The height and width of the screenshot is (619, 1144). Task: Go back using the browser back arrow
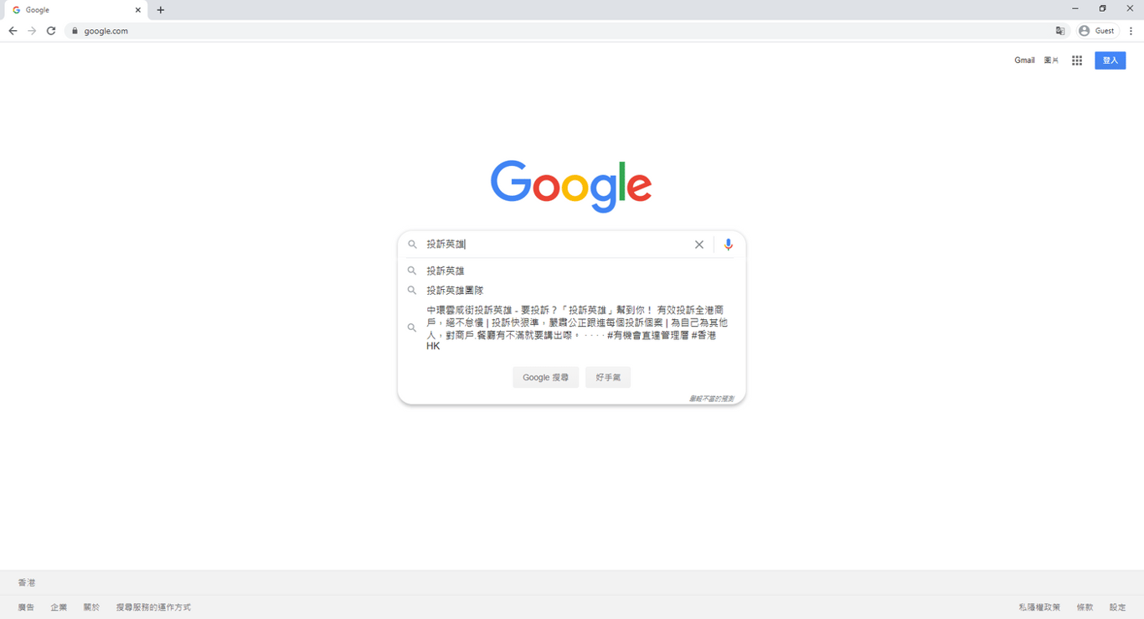(13, 31)
